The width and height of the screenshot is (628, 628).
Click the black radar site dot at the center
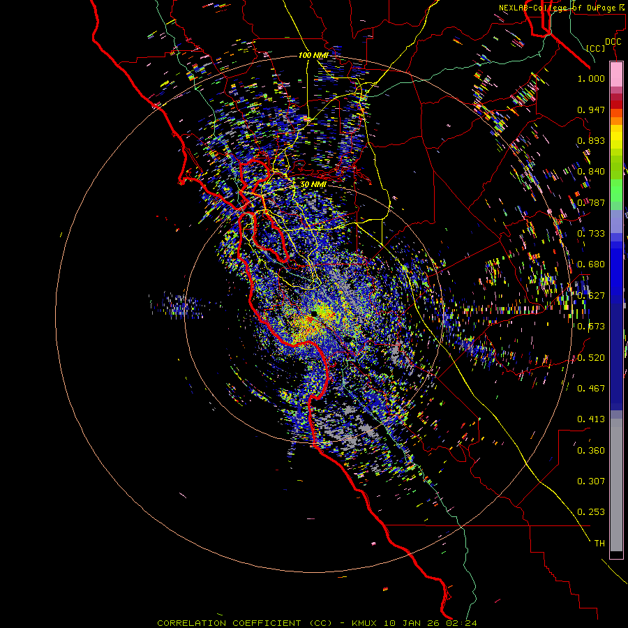(314, 314)
